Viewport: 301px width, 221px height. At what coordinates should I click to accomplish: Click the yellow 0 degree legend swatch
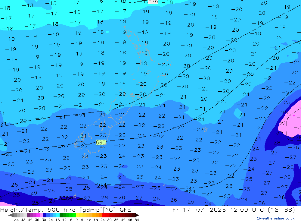click(77, 215)
